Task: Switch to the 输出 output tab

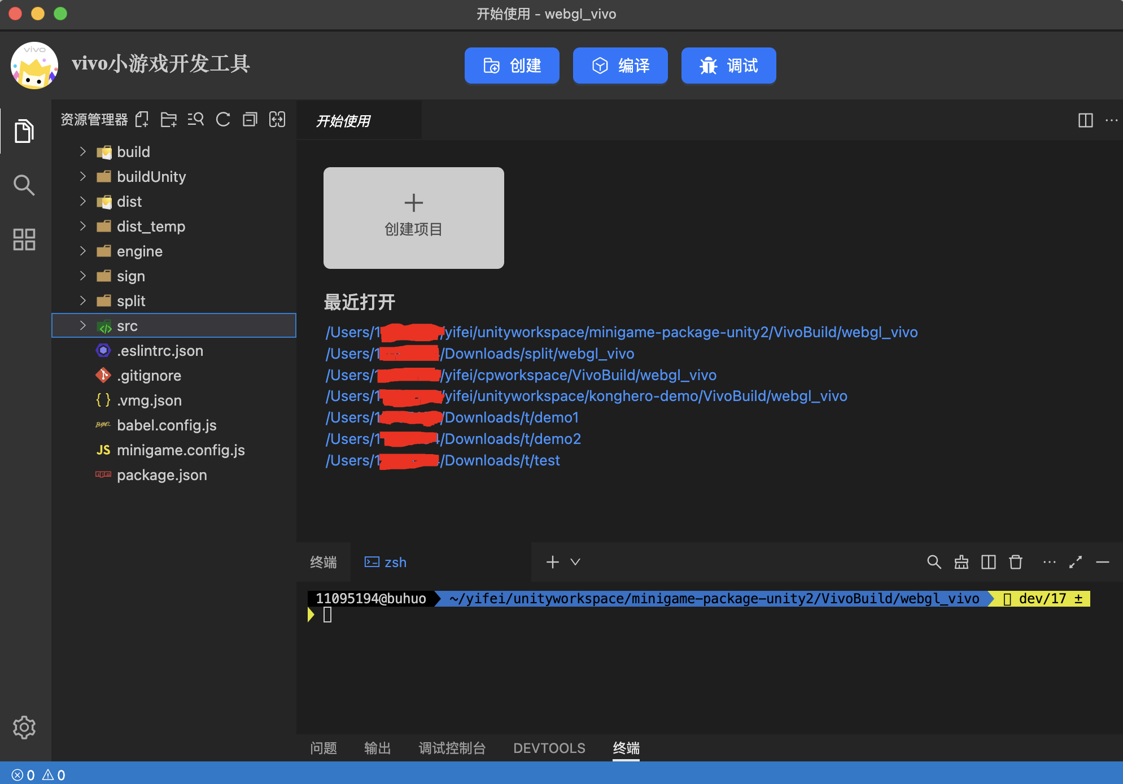Action: [378, 748]
